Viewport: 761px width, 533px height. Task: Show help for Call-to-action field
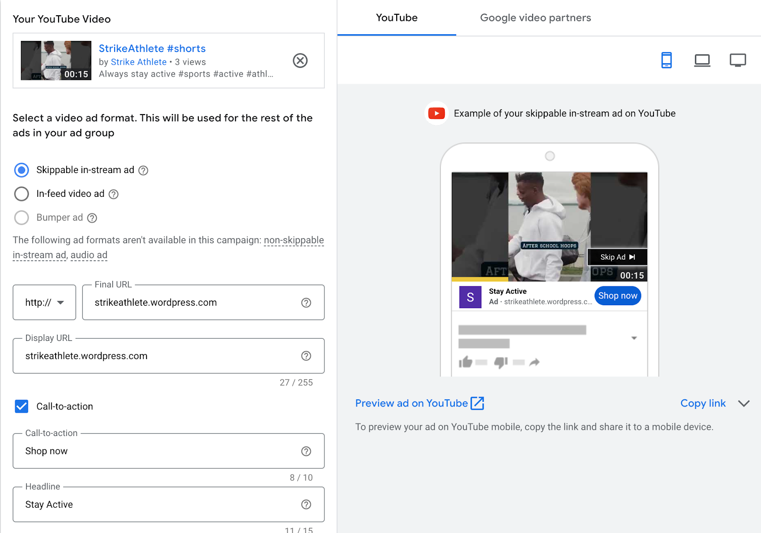click(306, 451)
